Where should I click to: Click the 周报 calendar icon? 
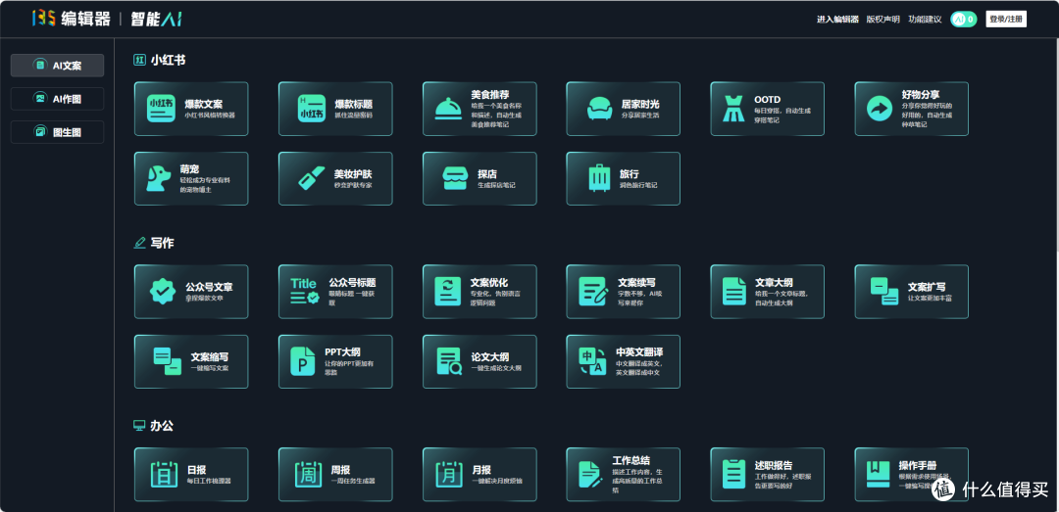click(x=307, y=474)
